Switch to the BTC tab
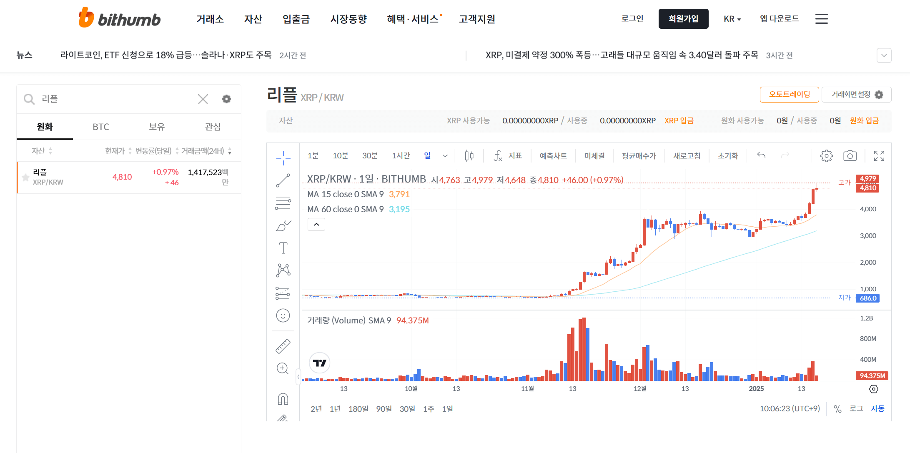Viewport: 910px width, 453px height. click(x=101, y=127)
